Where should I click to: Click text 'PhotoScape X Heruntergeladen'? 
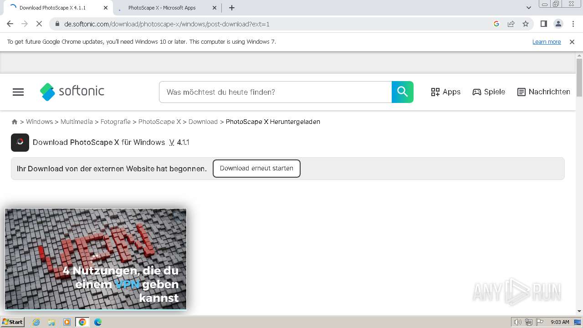(273, 122)
